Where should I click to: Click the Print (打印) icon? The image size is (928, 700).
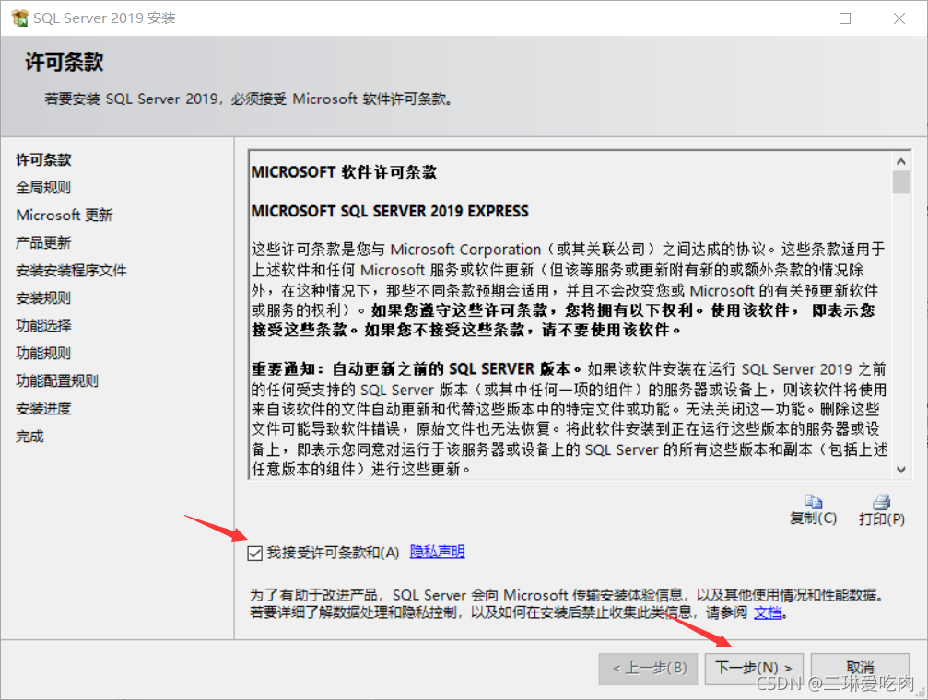click(881, 502)
